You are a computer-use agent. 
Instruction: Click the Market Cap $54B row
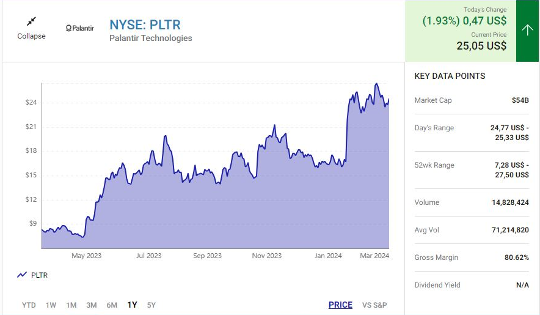(472, 100)
